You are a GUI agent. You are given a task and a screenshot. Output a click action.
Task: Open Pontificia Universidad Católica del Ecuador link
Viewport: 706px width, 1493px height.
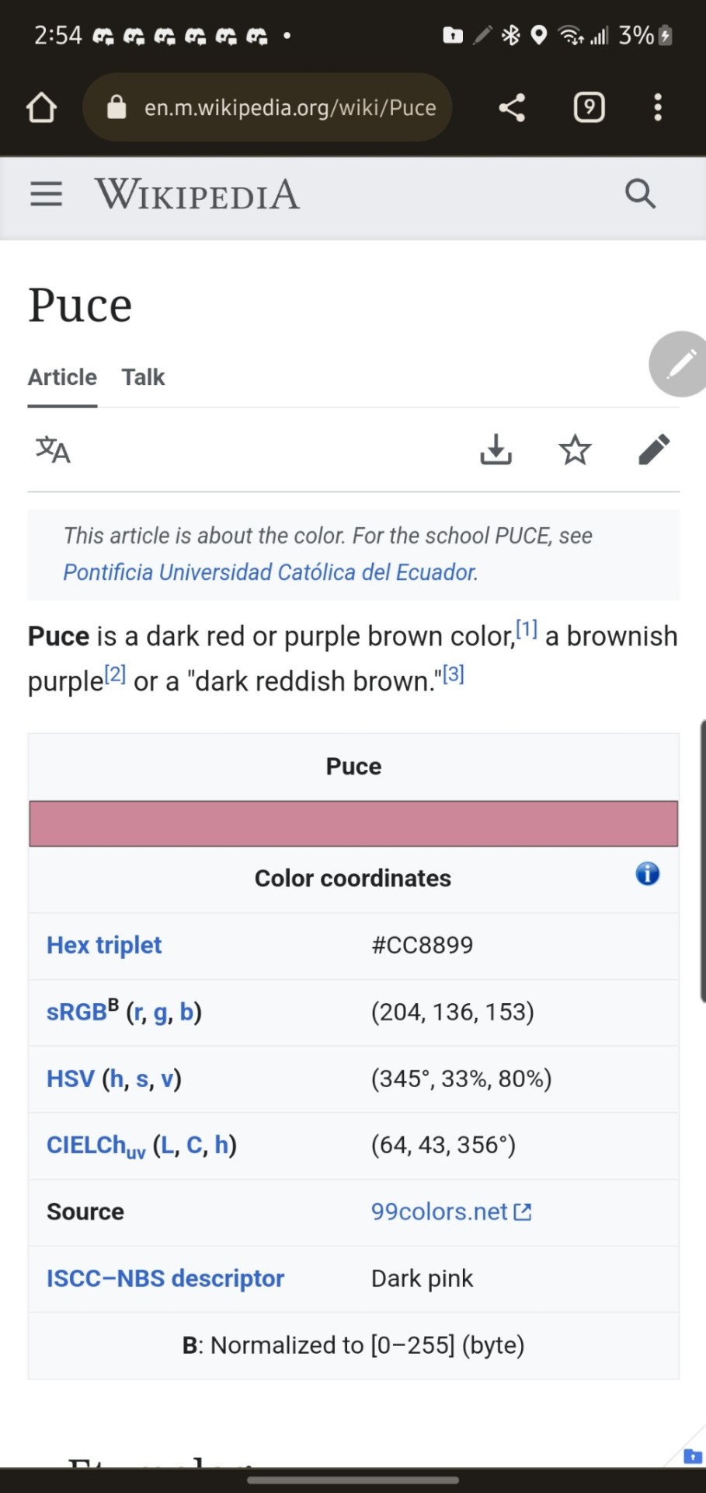[270, 572]
